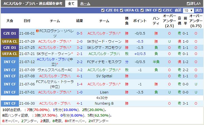Open the 1-0 result link
The image size is (204, 125).
[x=79, y=92]
